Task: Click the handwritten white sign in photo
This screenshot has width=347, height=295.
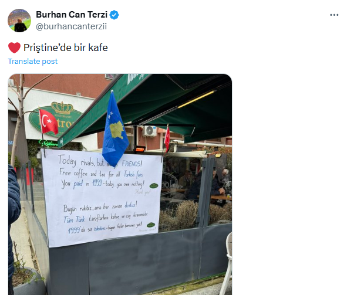Action: pos(102,196)
